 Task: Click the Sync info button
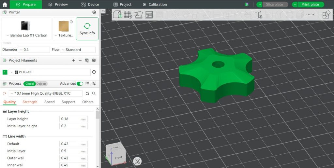pyautogui.click(x=87, y=29)
